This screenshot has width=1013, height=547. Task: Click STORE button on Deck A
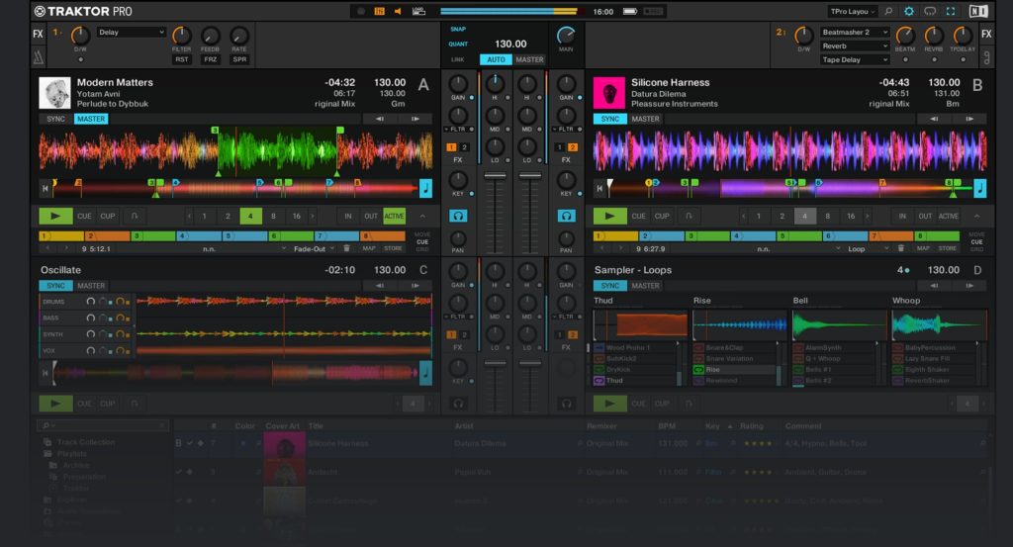coord(393,248)
